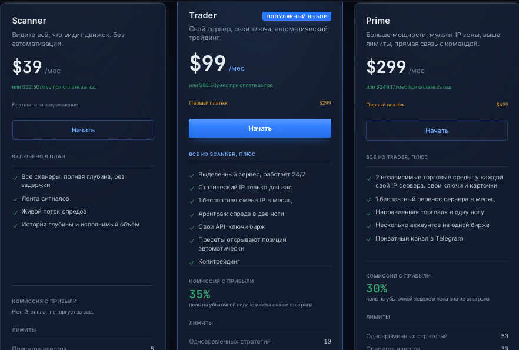This screenshot has height=350, width=519.
Task: Click the "$499" first payment amount
Action: (x=502, y=105)
